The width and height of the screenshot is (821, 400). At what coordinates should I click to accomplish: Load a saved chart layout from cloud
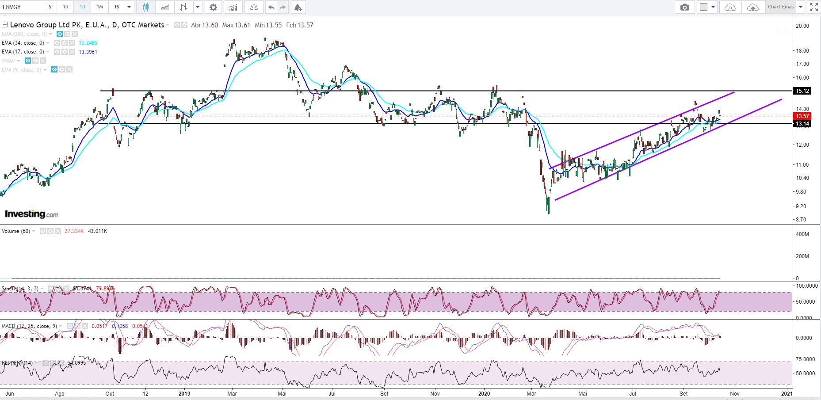click(x=730, y=7)
